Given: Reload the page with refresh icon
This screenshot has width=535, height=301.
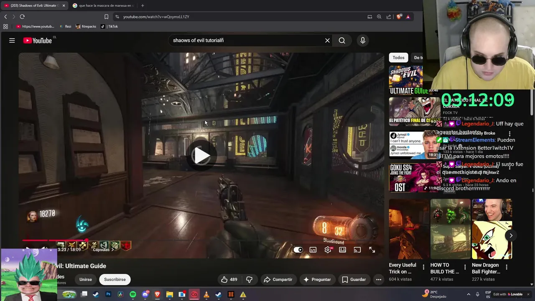Looking at the screenshot, I should pyautogui.click(x=22, y=17).
